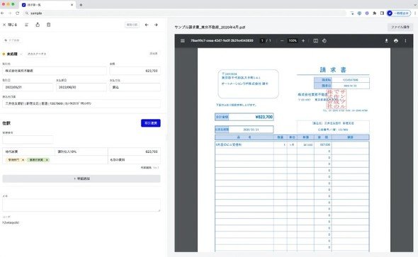
Task: Click the trash delete icon in left toolbar
Action: [x=48, y=25]
